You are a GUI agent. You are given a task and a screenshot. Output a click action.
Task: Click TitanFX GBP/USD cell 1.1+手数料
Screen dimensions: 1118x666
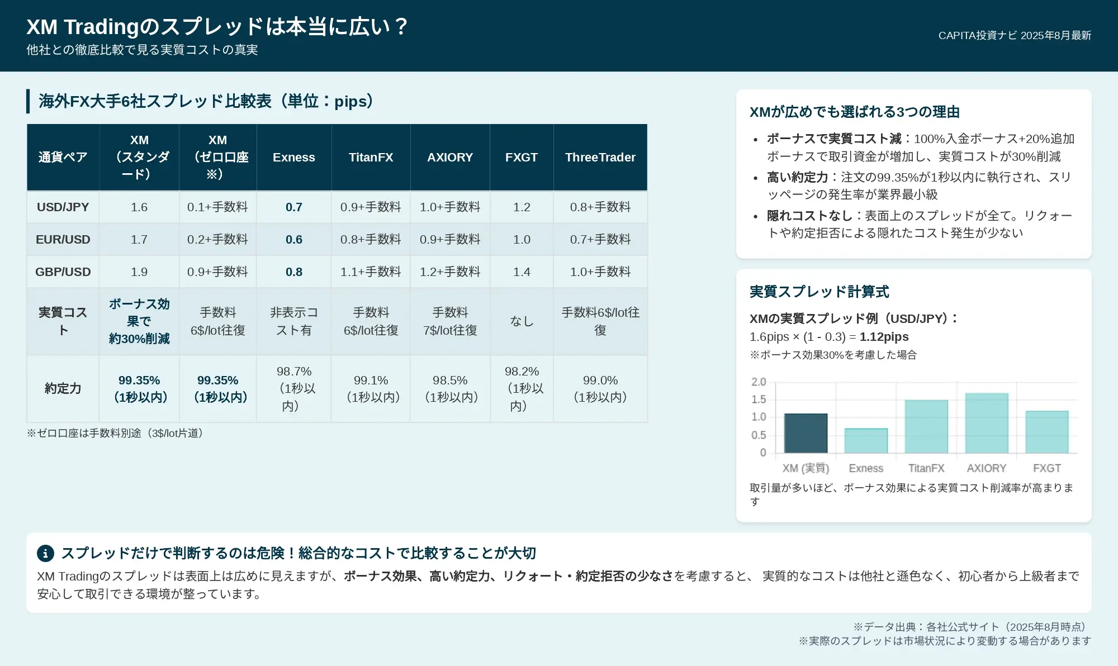point(371,272)
